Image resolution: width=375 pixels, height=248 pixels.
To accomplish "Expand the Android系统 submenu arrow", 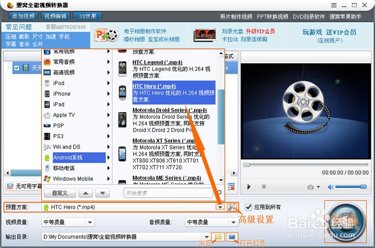I will pos(109,157).
